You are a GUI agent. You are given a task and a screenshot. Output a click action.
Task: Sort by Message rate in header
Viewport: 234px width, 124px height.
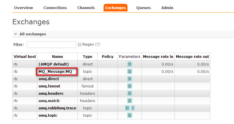click(158, 57)
